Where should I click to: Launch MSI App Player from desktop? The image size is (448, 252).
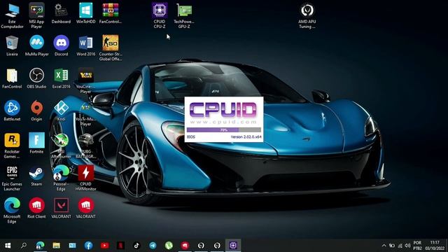pyautogui.click(x=36, y=15)
